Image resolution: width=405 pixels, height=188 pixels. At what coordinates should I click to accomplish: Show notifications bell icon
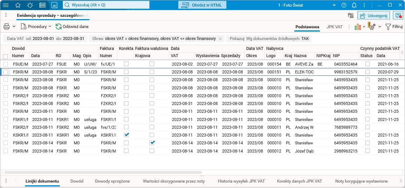coord(354,5)
